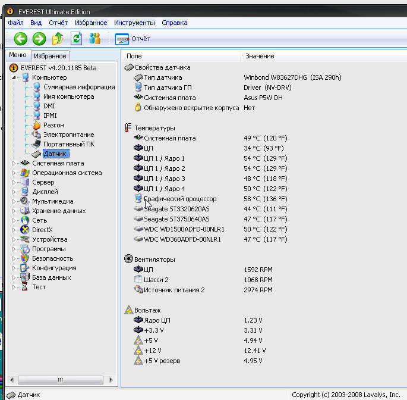Open the users icon in toolbar

tap(94, 39)
